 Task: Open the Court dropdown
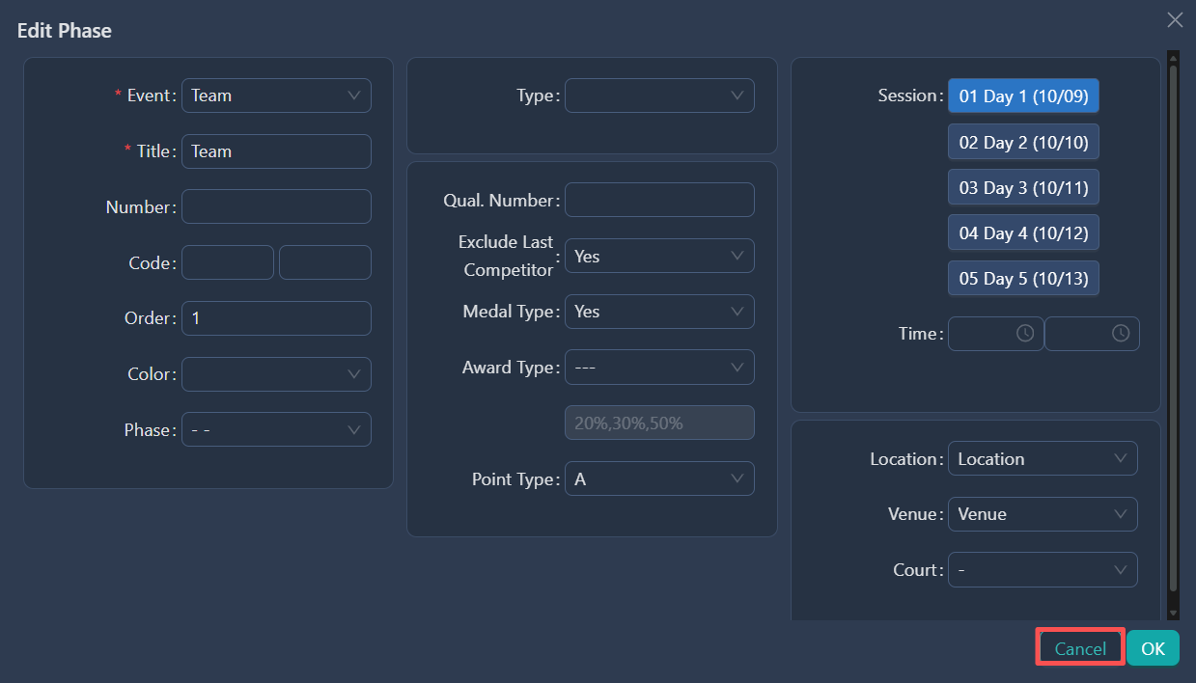[x=1043, y=570]
